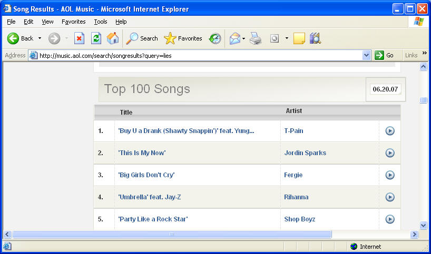Screen dimensions: 431x254
Task: Click the vertical scrollbar down arrow
Action: [x=423, y=226]
